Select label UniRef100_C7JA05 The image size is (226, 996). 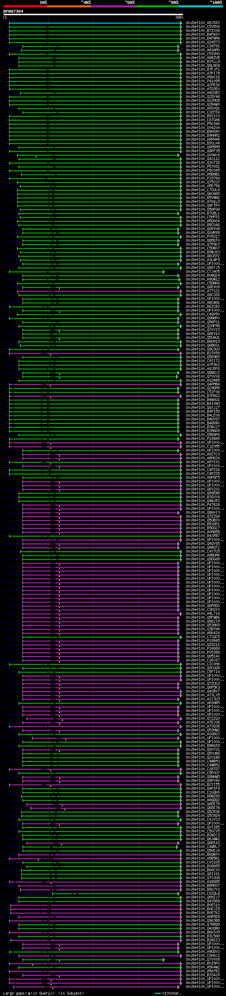pyautogui.click(x=203, y=271)
